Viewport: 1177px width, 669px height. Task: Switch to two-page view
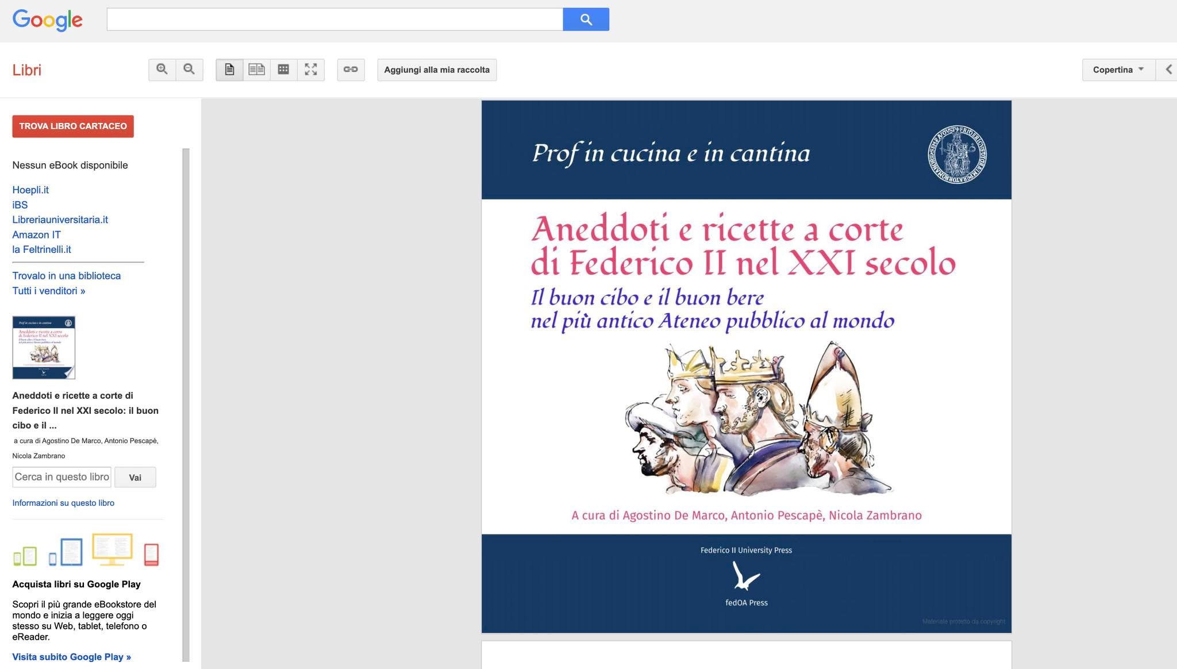[x=256, y=70]
